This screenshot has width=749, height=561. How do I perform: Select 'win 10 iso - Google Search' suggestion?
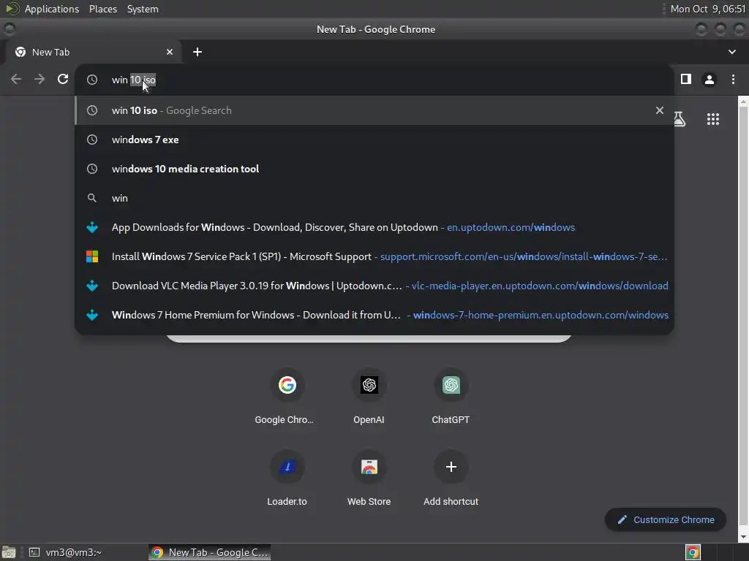point(374,110)
